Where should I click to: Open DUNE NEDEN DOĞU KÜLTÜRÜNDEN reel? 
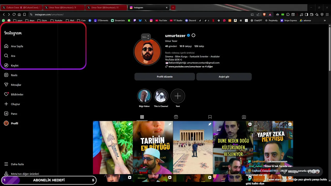[x=233, y=148]
